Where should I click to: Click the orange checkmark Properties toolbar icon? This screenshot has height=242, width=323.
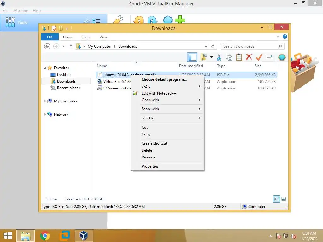click(259, 57)
